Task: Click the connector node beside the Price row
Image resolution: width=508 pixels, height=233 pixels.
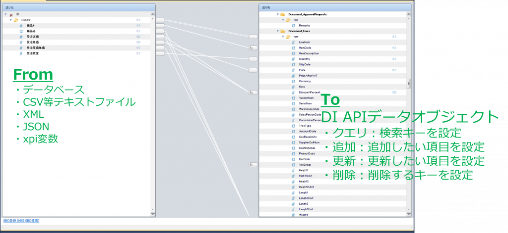Action: (x=253, y=70)
